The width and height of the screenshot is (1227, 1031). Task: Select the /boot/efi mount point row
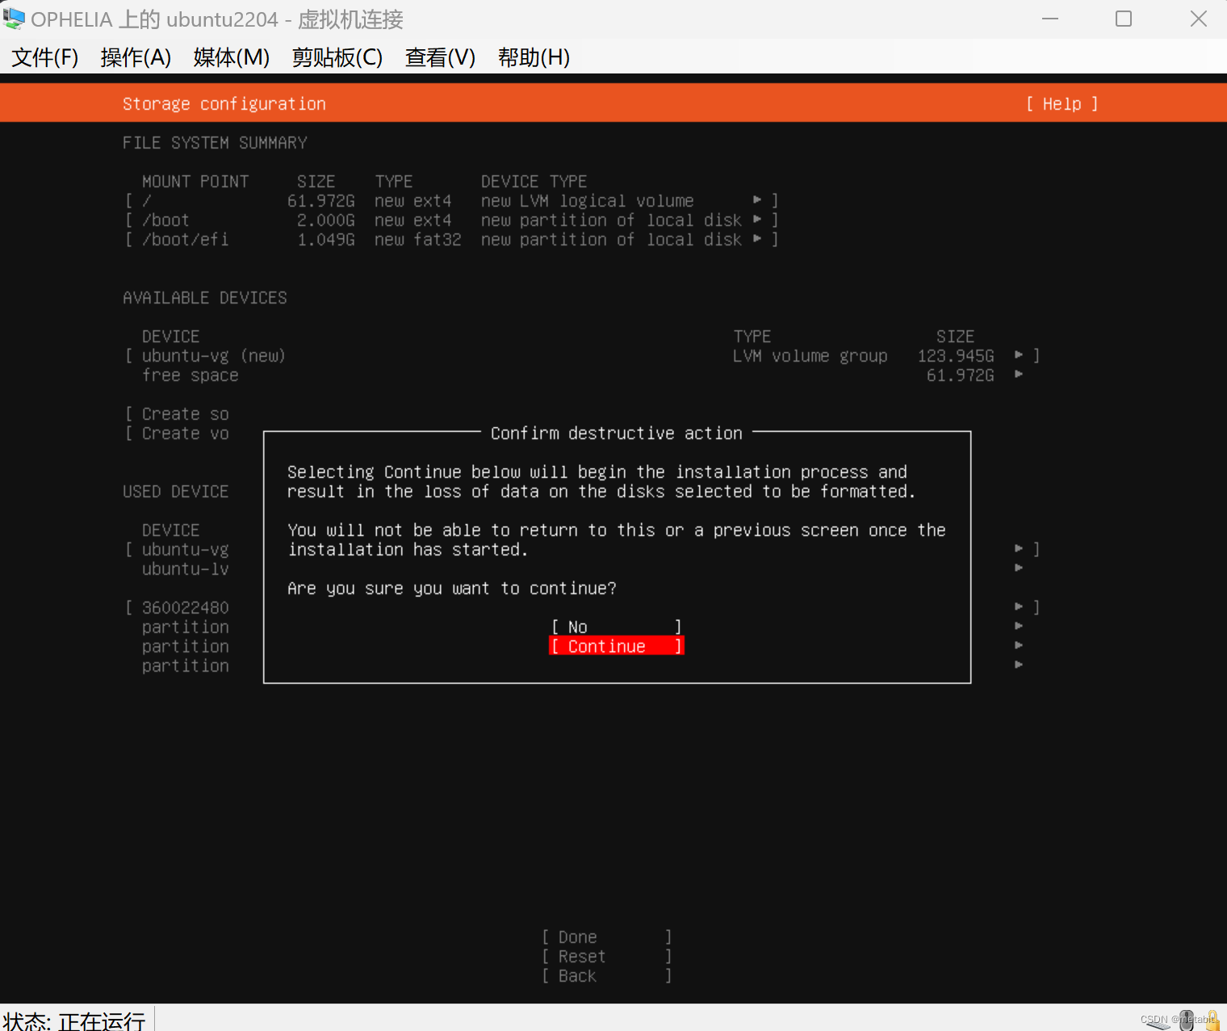tap(452, 239)
